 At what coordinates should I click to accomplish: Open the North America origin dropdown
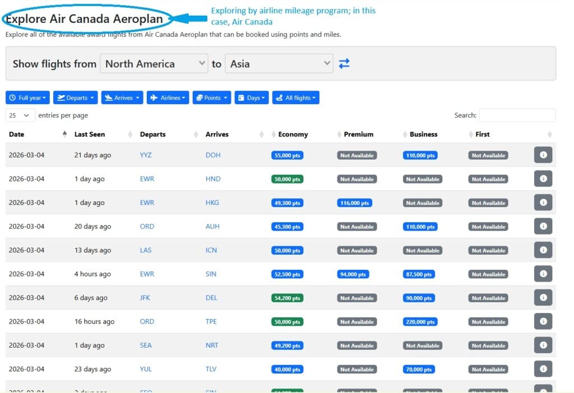(x=154, y=64)
